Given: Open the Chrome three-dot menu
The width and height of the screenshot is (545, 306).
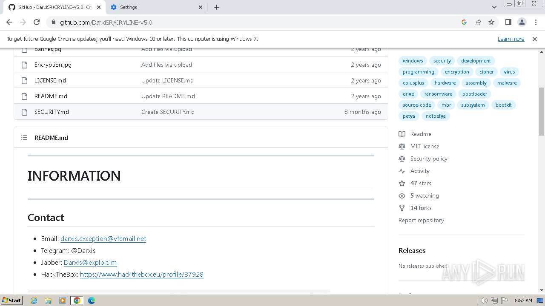Looking at the screenshot, I should pyautogui.click(x=536, y=22).
